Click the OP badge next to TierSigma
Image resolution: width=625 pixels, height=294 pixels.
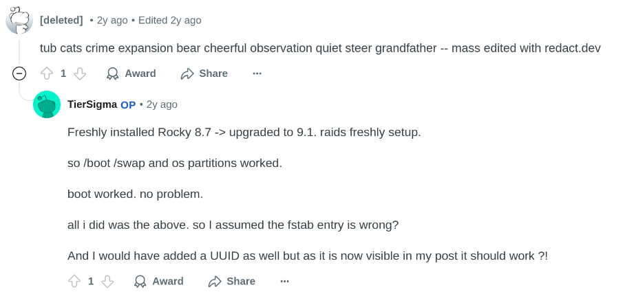click(128, 105)
